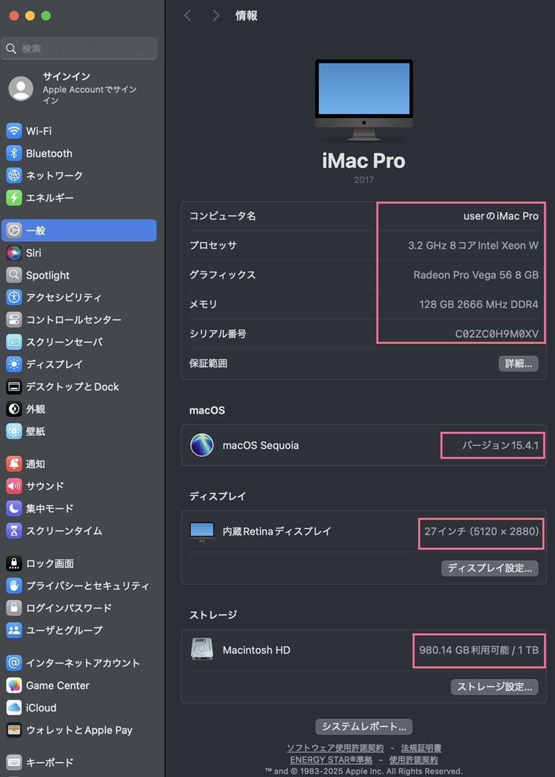
Task: Click '3.2 GHz 8コアIntel Xeon W' value
Action: coord(473,245)
